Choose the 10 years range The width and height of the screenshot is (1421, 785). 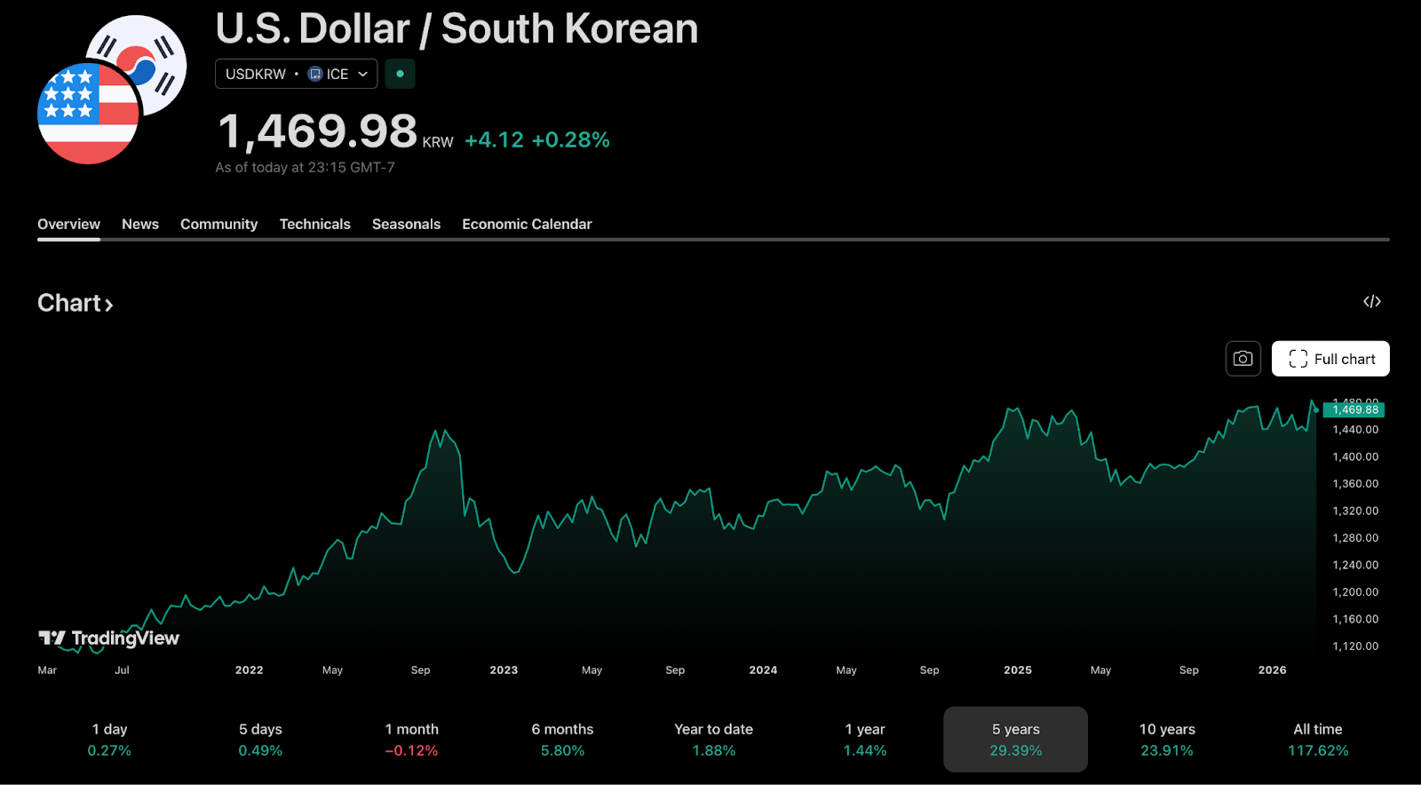click(x=1167, y=739)
